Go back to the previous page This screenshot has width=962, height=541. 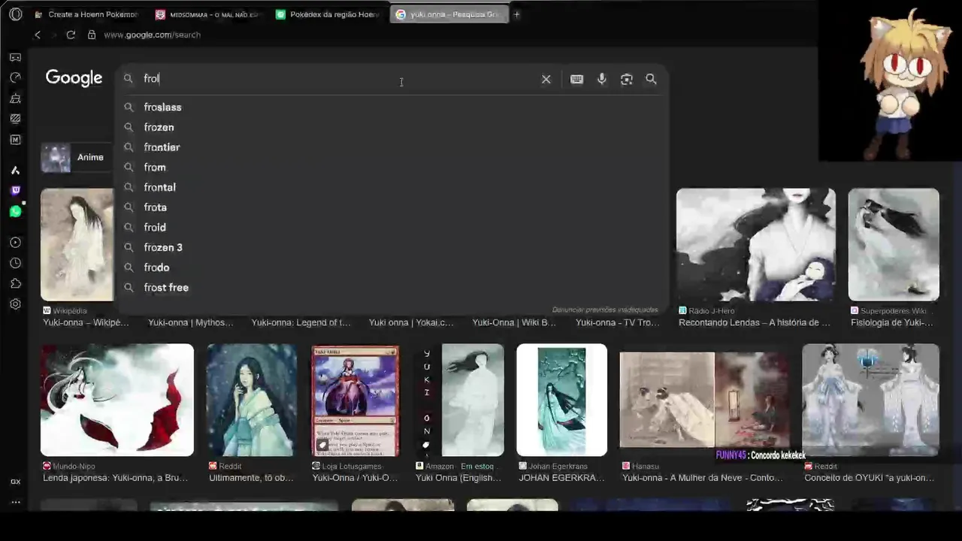(x=38, y=35)
